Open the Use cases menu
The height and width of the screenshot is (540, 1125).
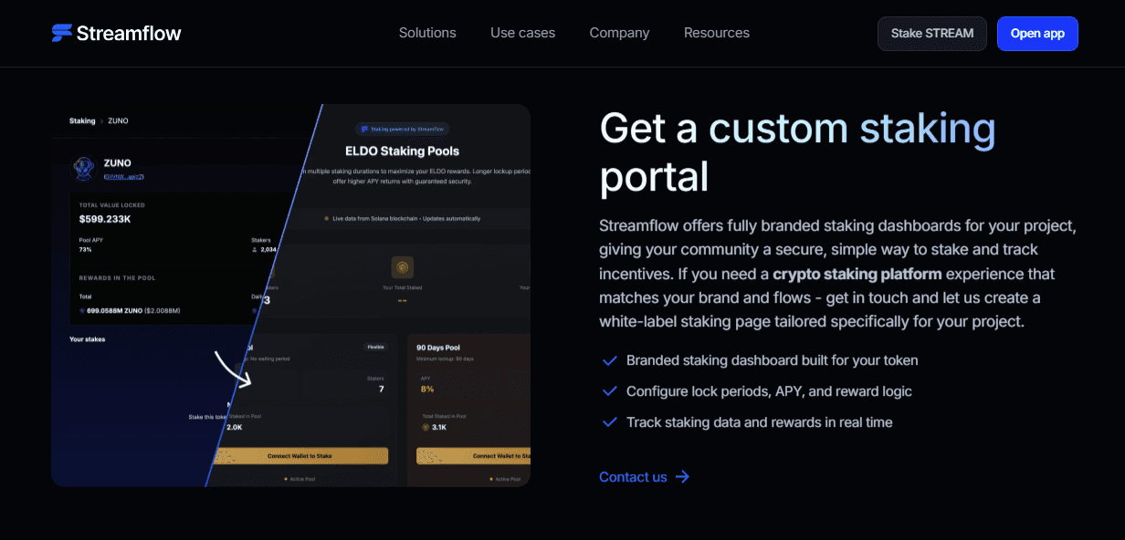522,33
